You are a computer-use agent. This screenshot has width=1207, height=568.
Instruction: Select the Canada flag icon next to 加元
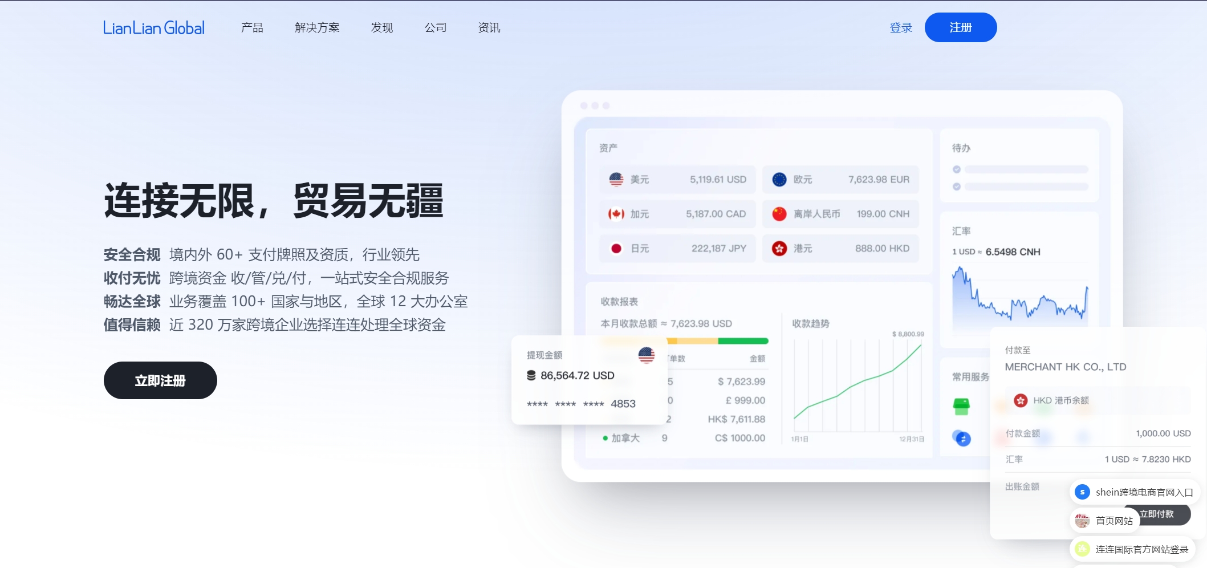(617, 213)
